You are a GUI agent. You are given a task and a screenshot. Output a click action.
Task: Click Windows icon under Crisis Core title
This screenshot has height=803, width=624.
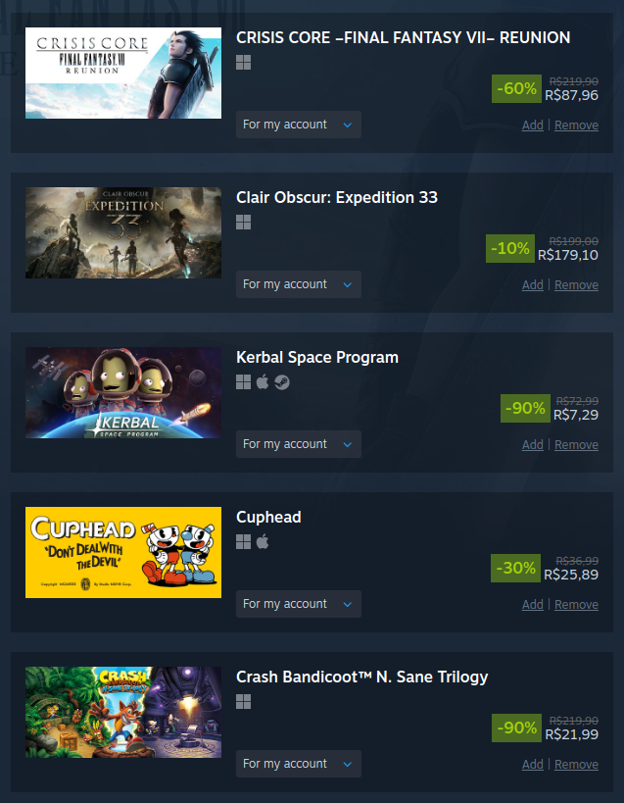(244, 63)
